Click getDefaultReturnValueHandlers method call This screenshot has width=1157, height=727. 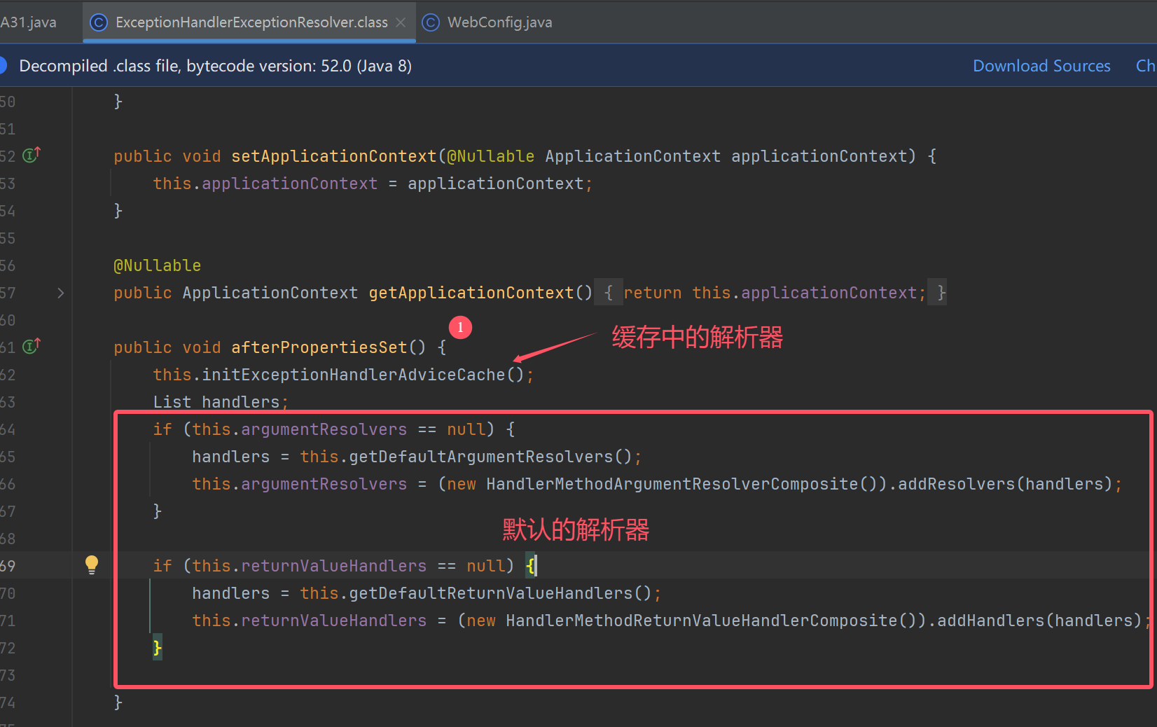pyautogui.click(x=491, y=593)
